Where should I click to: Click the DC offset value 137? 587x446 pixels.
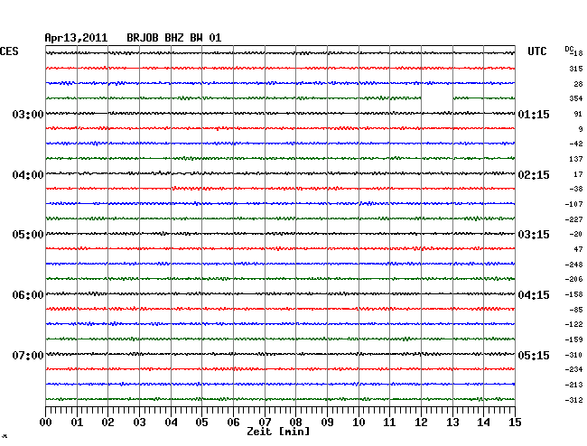(576, 159)
